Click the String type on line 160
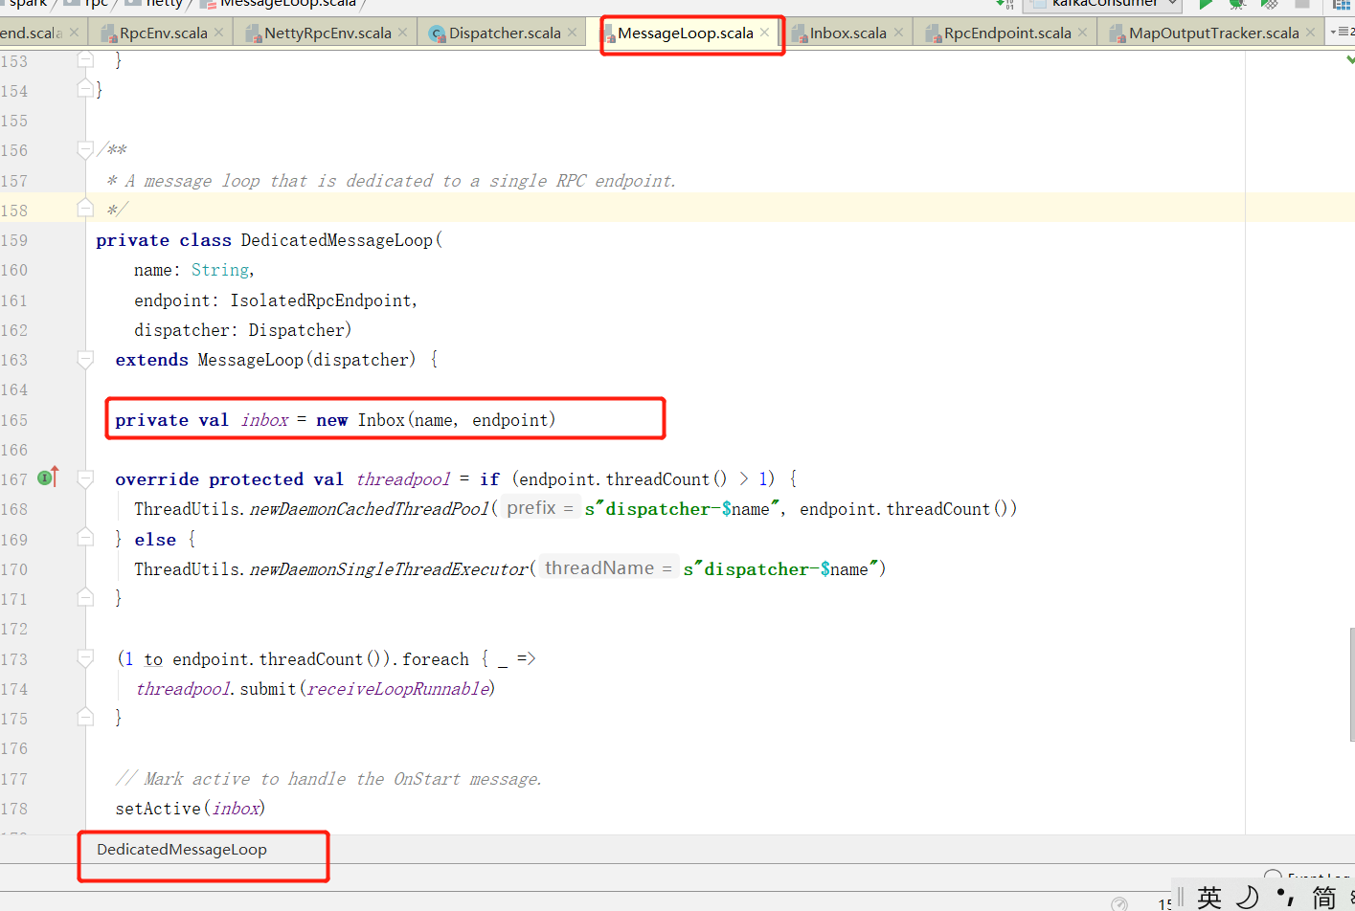Screen dimensions: 1355x911 click(220, 270)
